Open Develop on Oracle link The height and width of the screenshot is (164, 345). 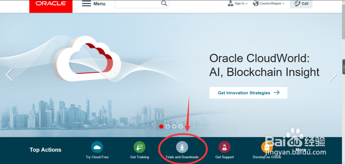pos(267,157)
